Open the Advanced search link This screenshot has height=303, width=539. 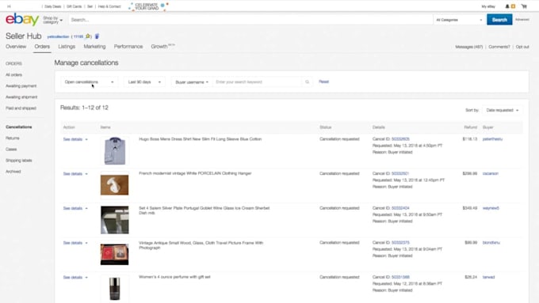tap(522, 20)
